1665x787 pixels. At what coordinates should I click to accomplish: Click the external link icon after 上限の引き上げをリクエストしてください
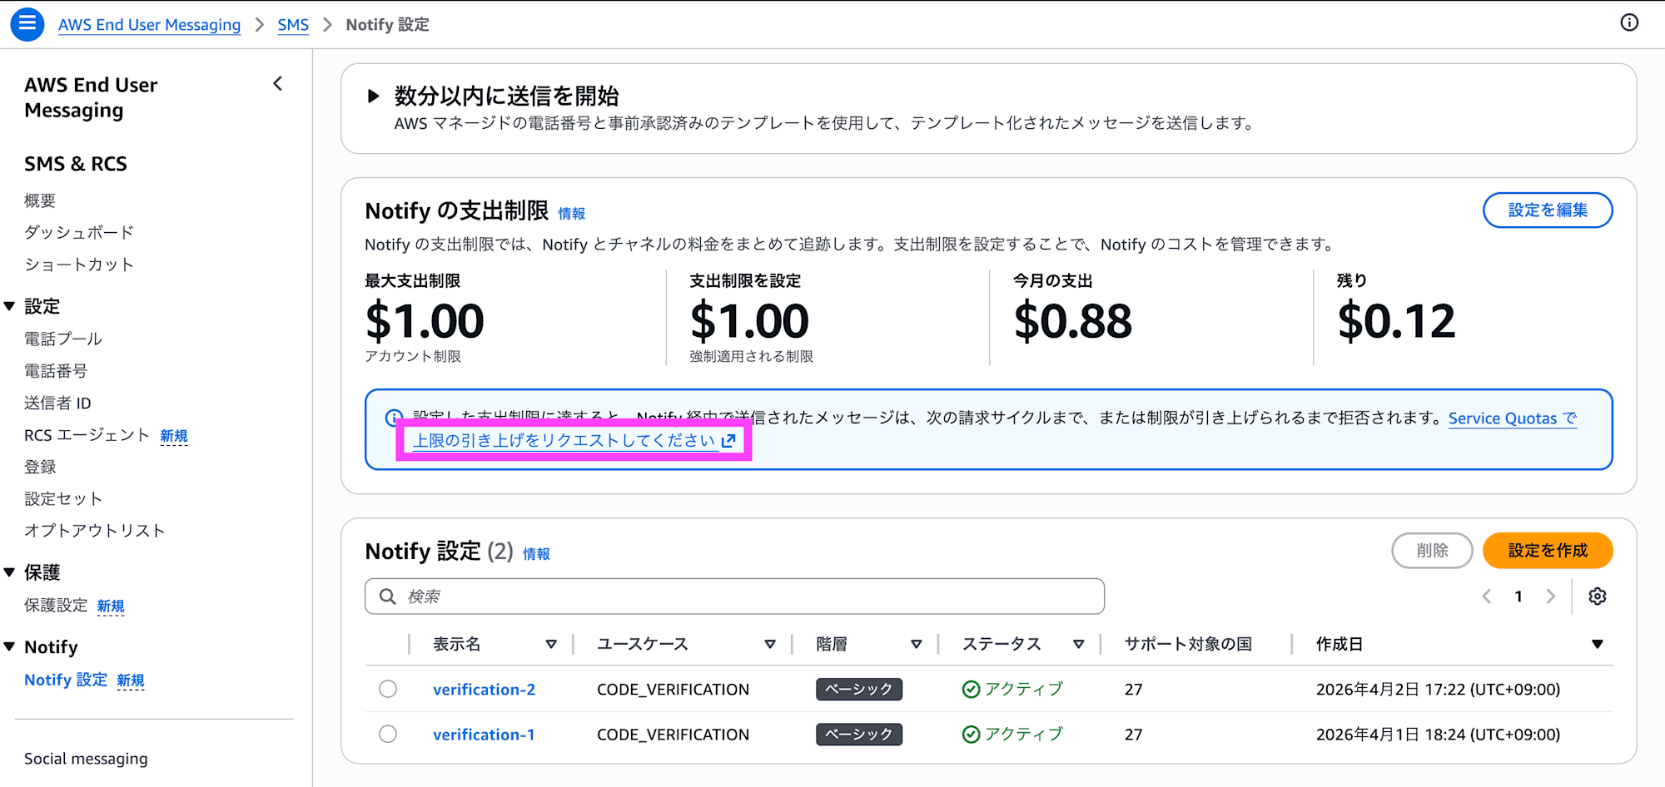point(728,442)
